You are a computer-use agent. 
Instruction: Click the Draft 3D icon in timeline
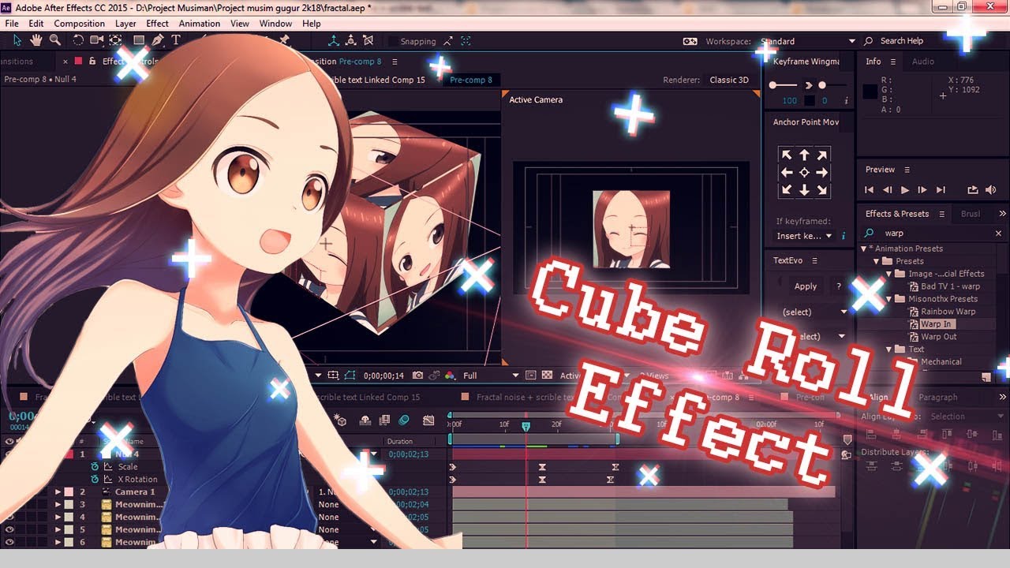click(340, 420)
